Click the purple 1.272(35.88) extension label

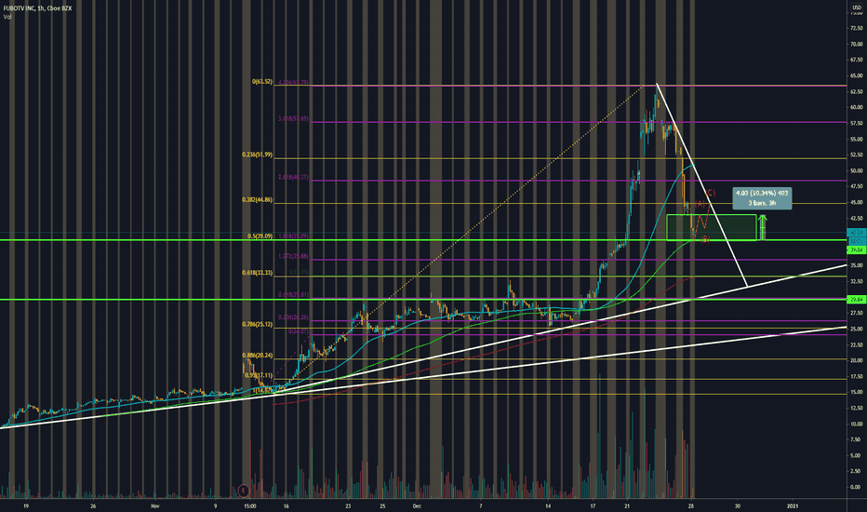coord(293,256)
